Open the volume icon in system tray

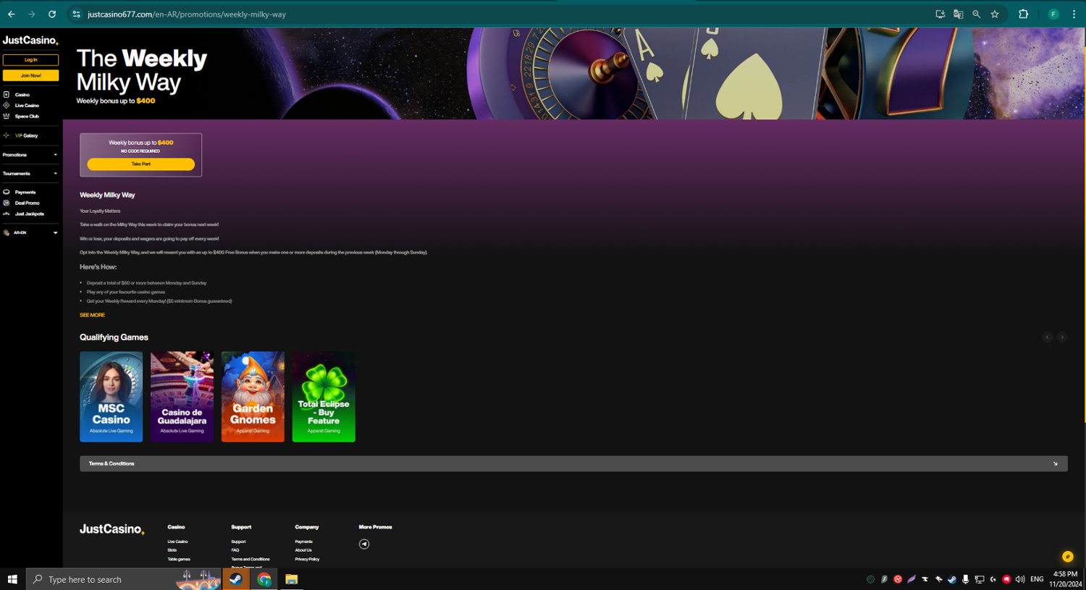(1020, 579)
